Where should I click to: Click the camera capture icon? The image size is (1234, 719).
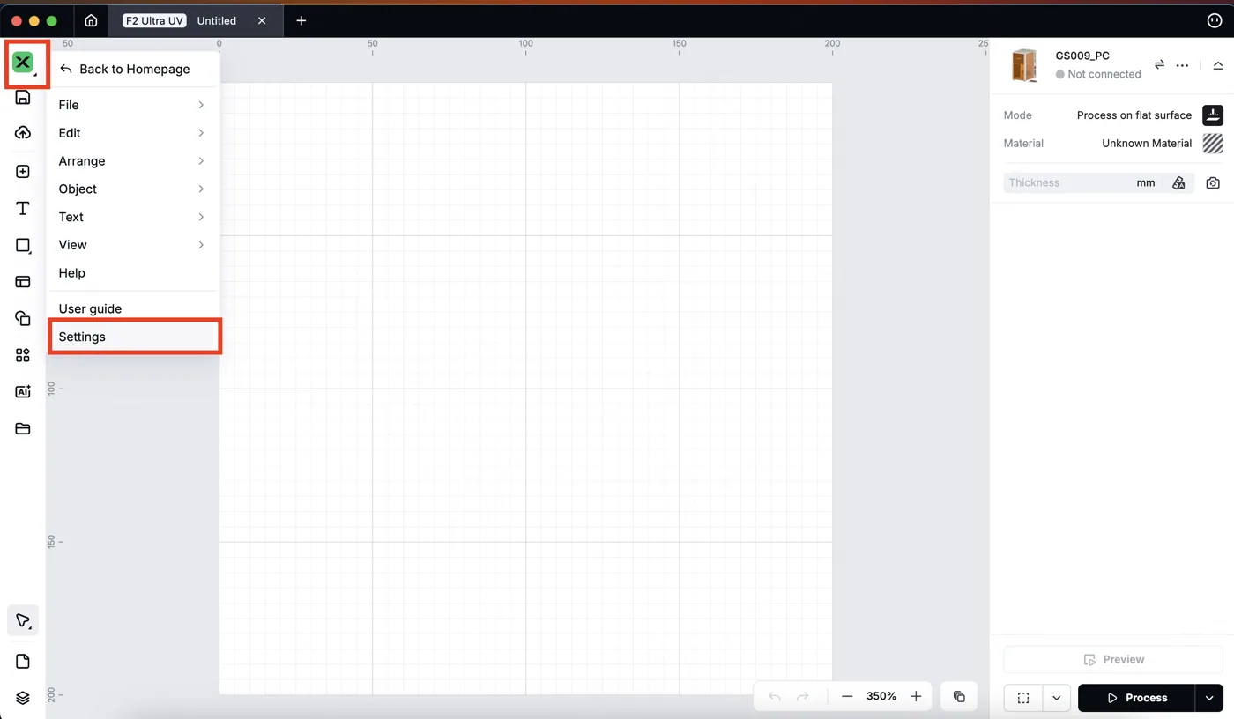click(x=1213, y=182)
